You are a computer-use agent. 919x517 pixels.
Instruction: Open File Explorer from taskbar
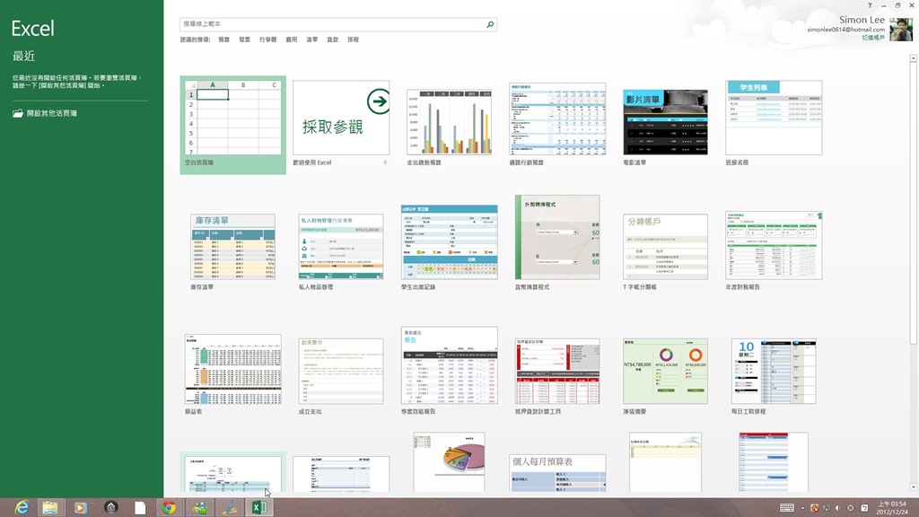(50, 507)
